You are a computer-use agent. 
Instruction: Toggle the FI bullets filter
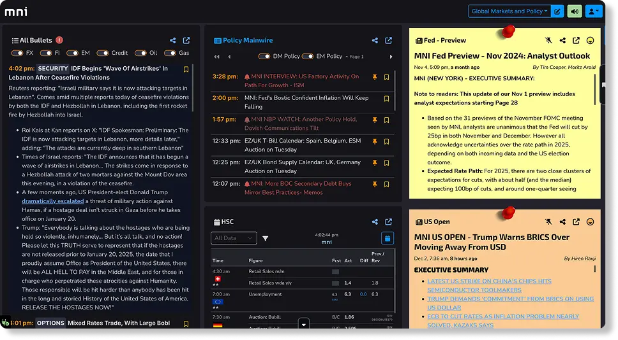pyautogui.click(x=46, y=53)
